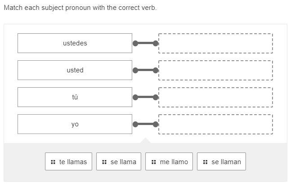Pick the 'me llamo' verb text
Viewport: 295px width, 192px height.
tap(174, 162)
